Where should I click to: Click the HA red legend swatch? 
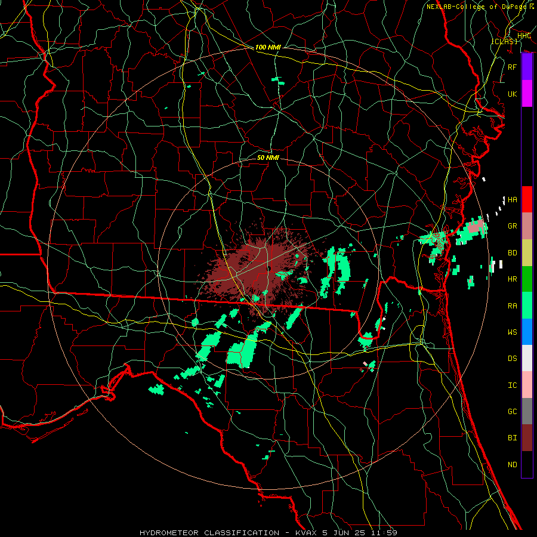point(527,199)
